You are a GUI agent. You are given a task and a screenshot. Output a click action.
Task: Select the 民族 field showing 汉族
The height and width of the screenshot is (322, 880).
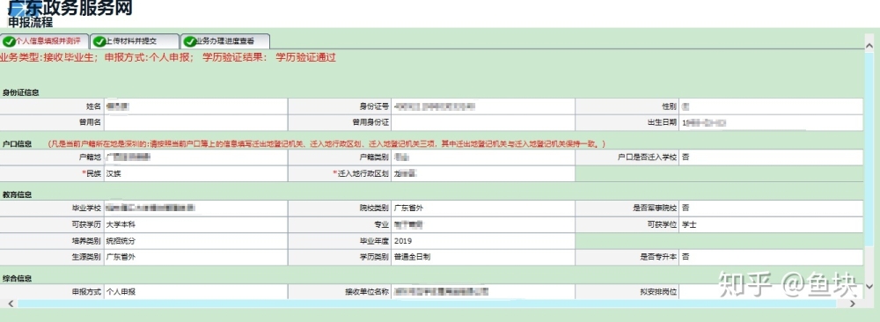coord(195,174)
